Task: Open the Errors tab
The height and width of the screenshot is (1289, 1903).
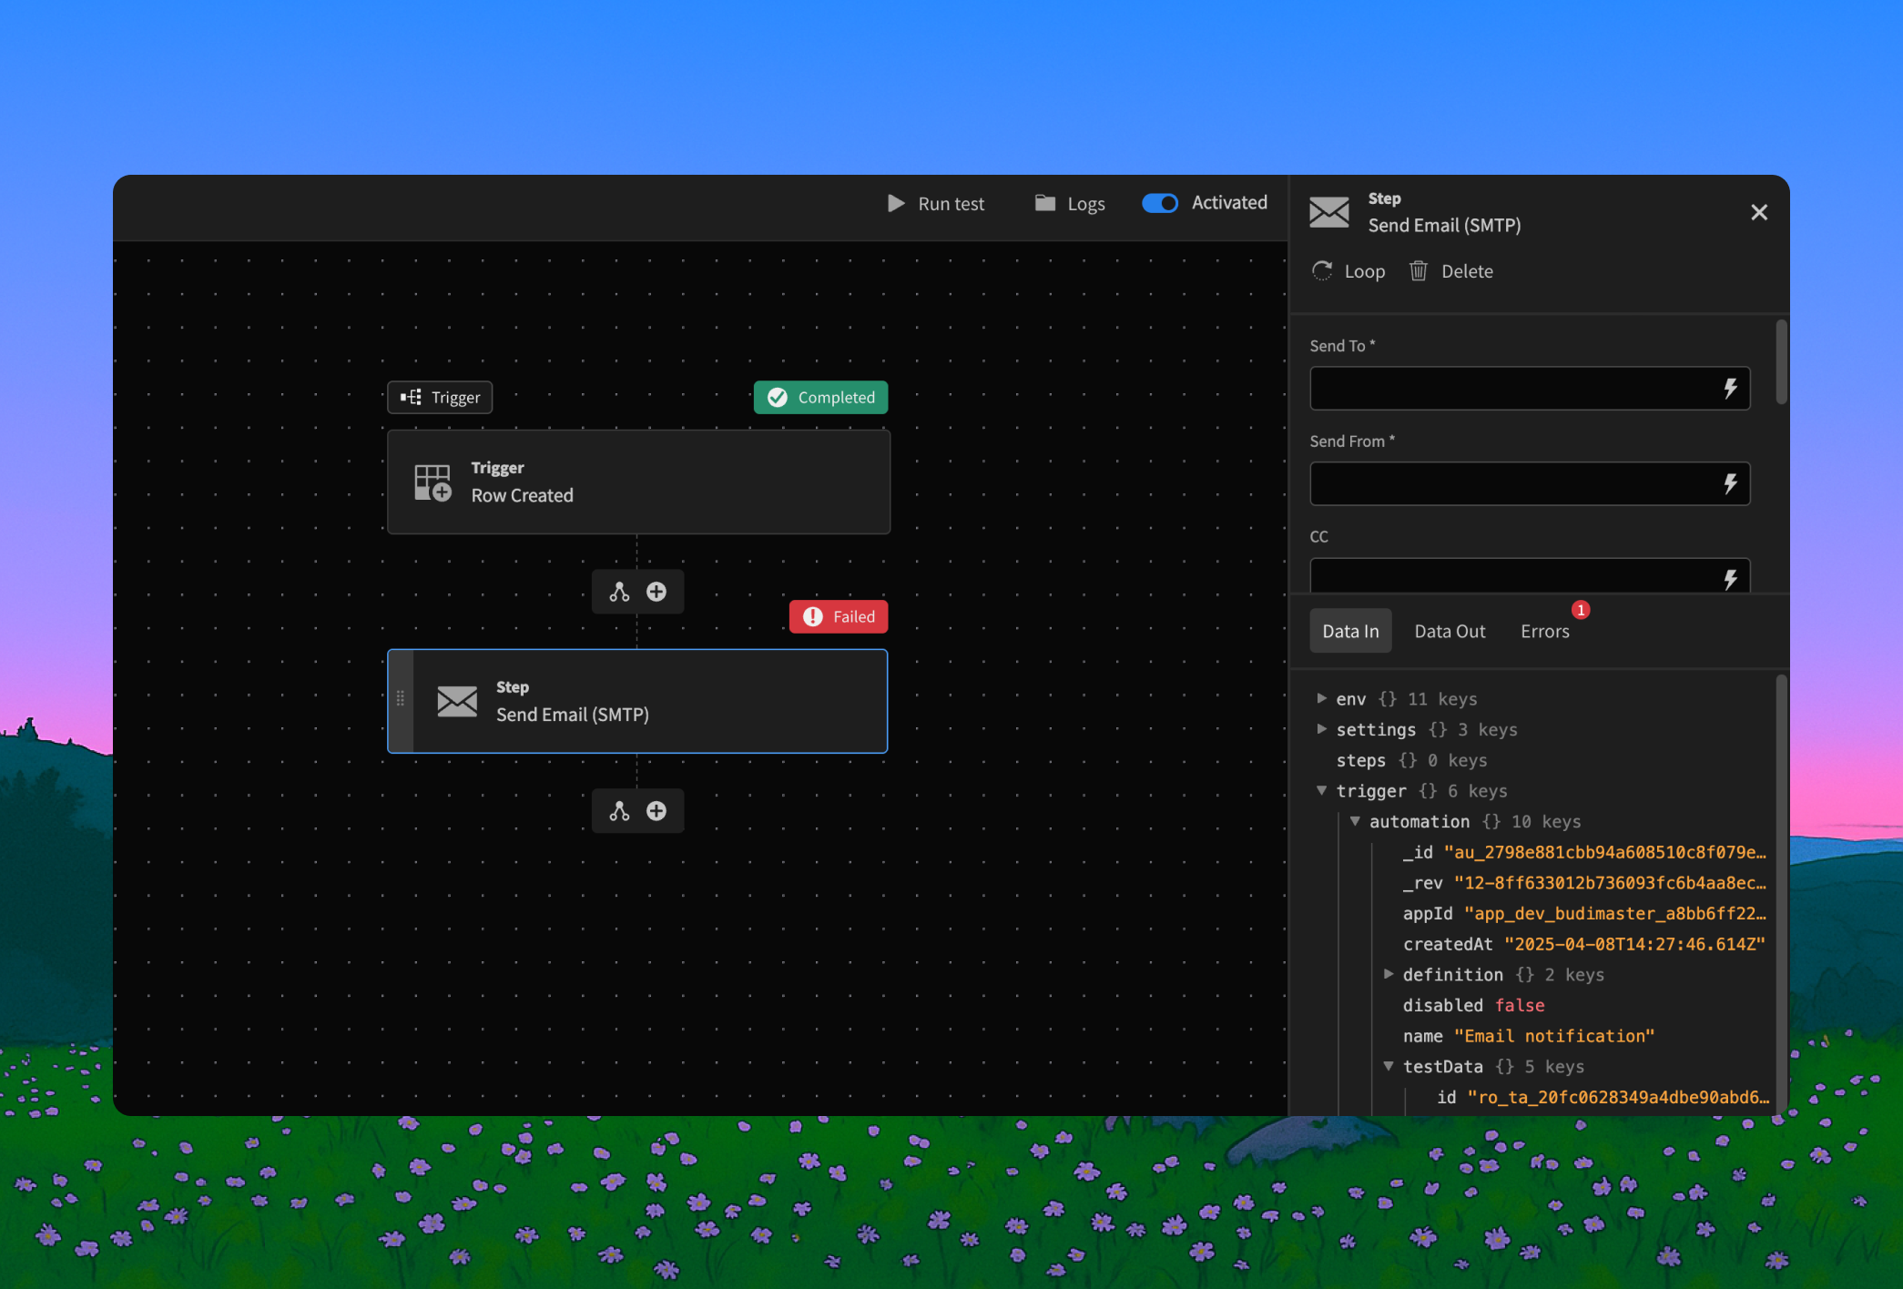Action: 1545,631
